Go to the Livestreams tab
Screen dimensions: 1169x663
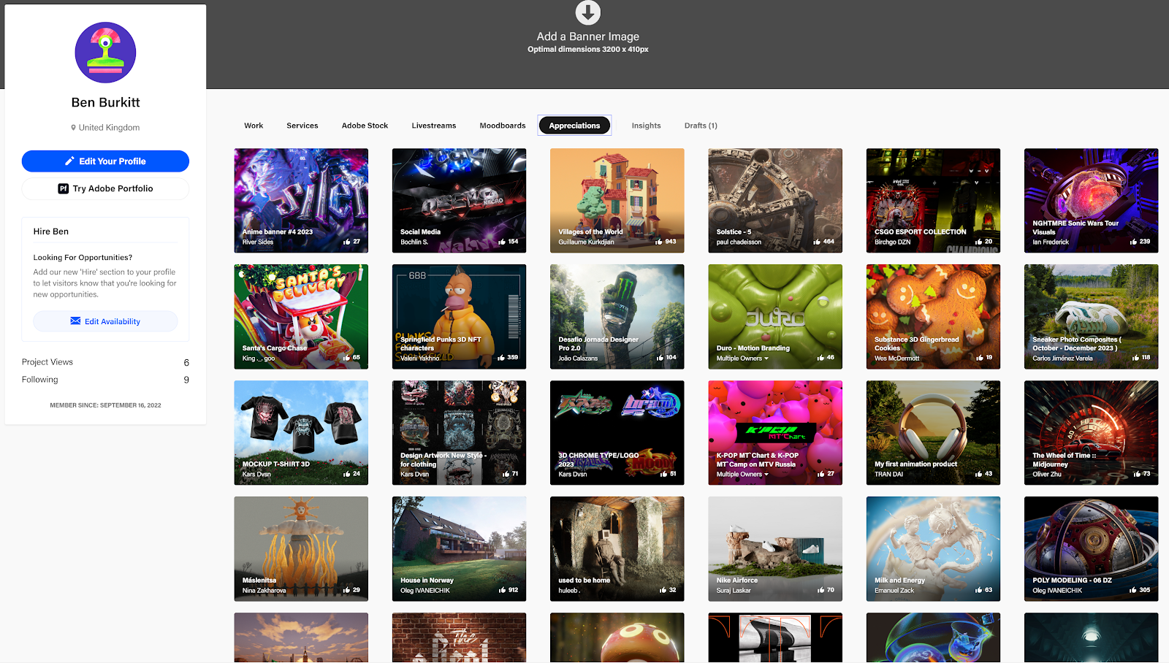(433, 126)
